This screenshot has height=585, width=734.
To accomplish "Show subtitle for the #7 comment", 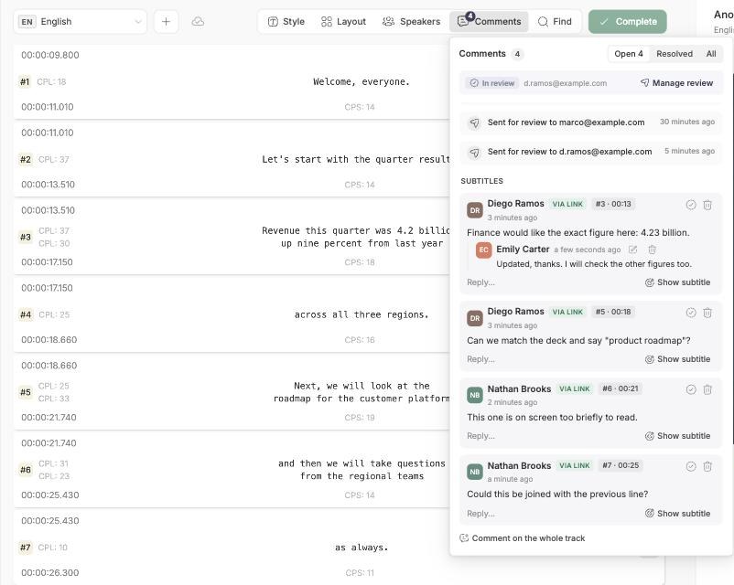I will [677, 513].
